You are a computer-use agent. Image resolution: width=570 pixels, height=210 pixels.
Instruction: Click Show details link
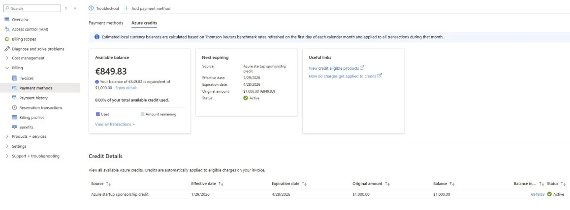coord(126,88)
